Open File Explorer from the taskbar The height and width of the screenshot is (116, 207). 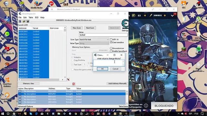(59, 114)
